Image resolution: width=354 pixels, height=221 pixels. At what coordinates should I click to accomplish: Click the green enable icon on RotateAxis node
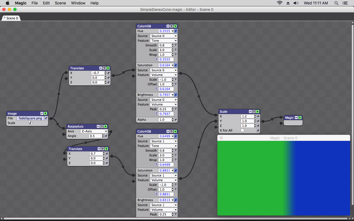click(106, 127)
